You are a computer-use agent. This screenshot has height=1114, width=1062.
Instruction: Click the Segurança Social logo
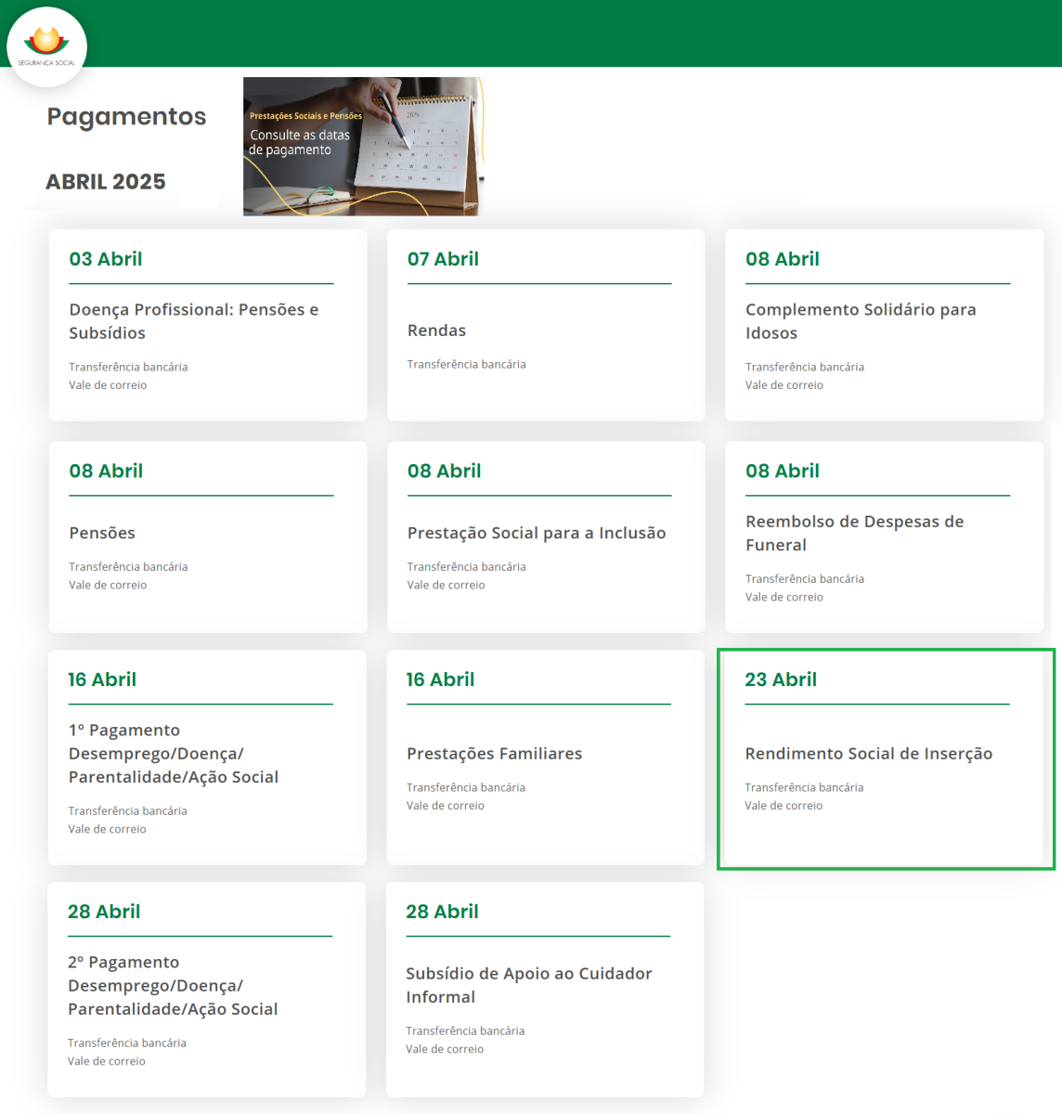coord(46,46)
